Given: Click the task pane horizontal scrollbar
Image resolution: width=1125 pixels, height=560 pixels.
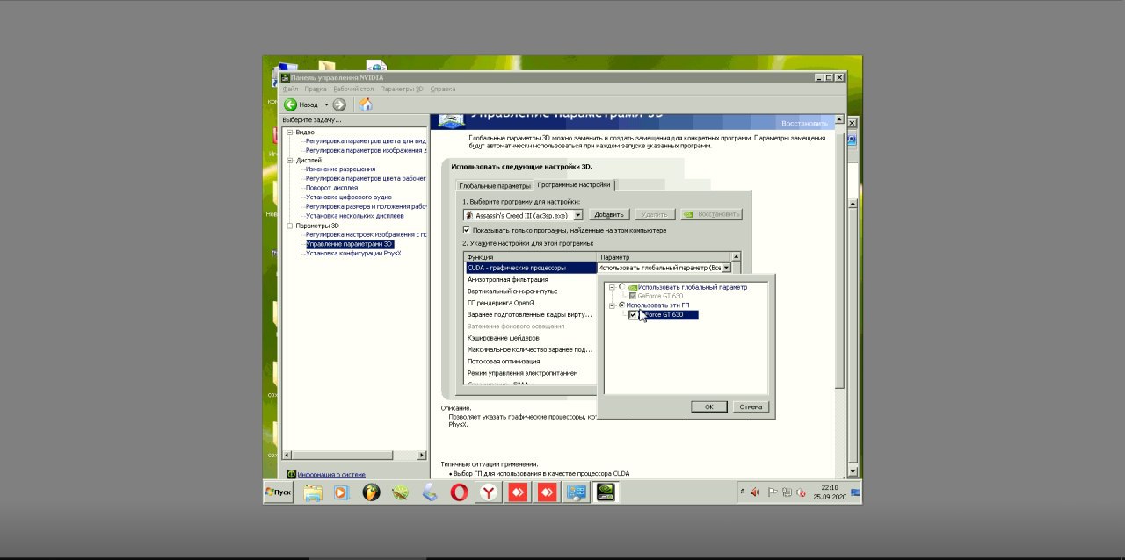Looking at the screenshot, I should point(353,455).
